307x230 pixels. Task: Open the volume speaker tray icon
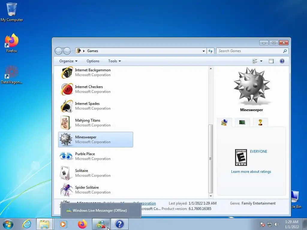[277, 224]
